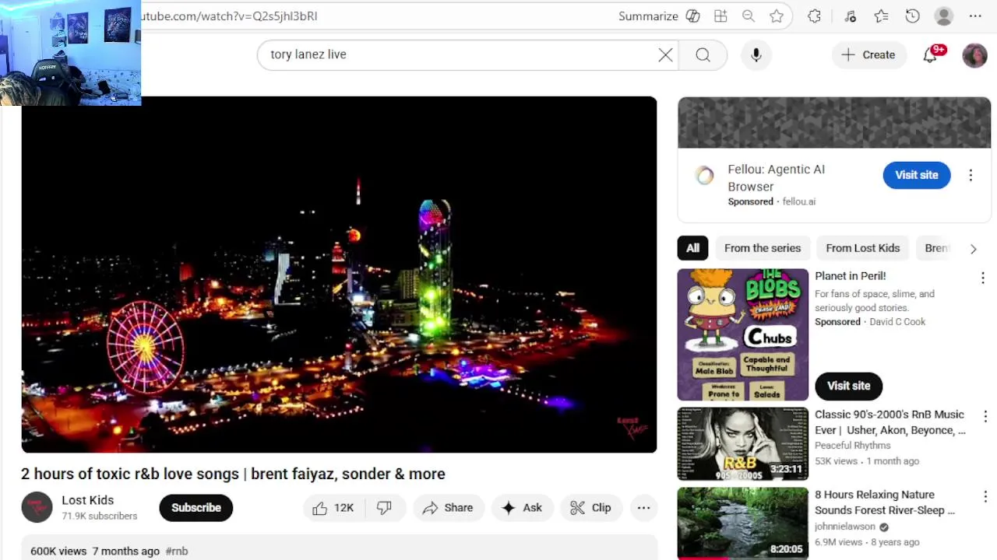This screenshot has height=560, width=997.
Task: Open the Ask AI button
Action: (522, 508)
